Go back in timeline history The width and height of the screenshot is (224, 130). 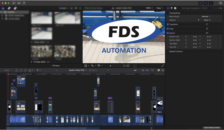pos(57,70)
